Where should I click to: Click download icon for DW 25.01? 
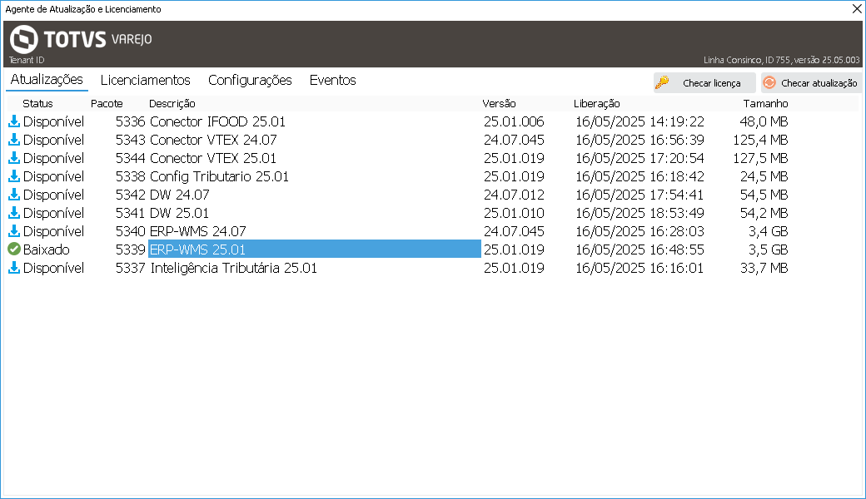[x=14, y=212]
